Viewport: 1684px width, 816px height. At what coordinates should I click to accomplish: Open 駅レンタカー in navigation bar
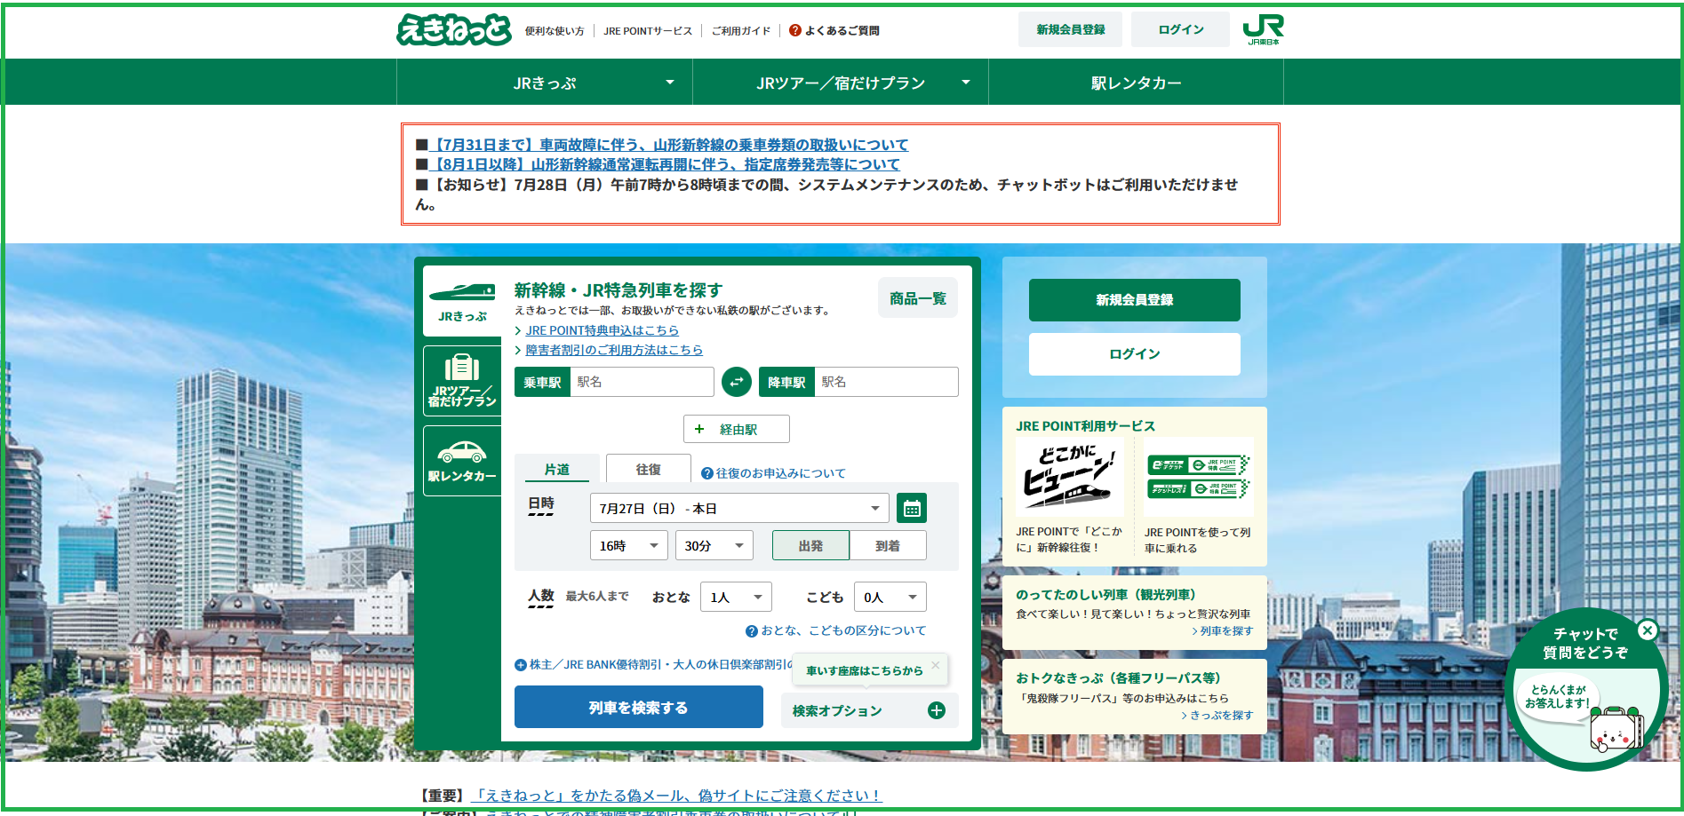pyautogui.click(x=1137, y=83)
